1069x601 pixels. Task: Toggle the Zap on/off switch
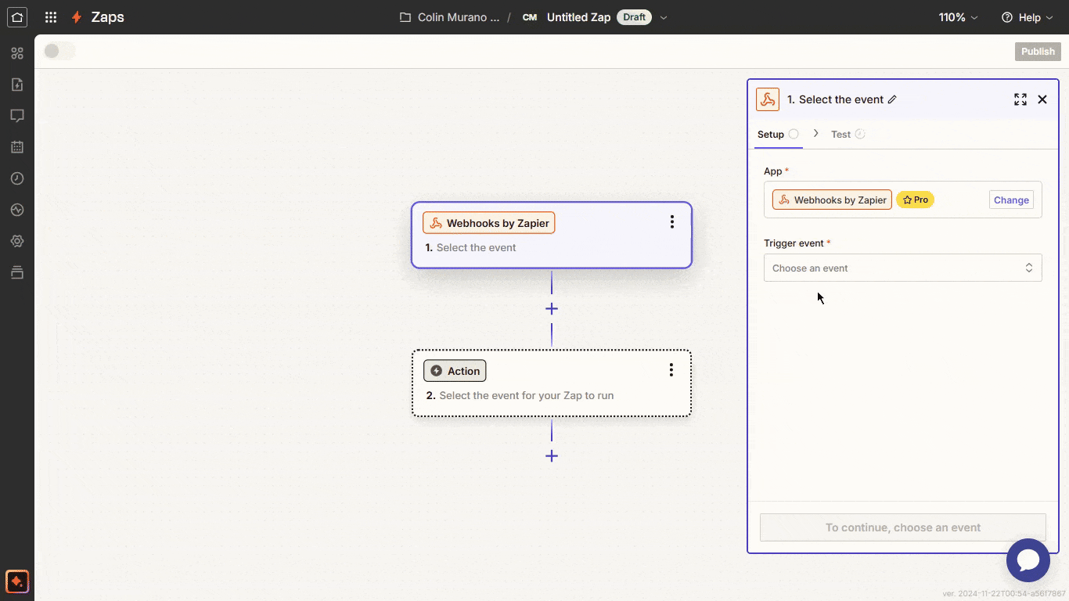(x=59, y=51)
